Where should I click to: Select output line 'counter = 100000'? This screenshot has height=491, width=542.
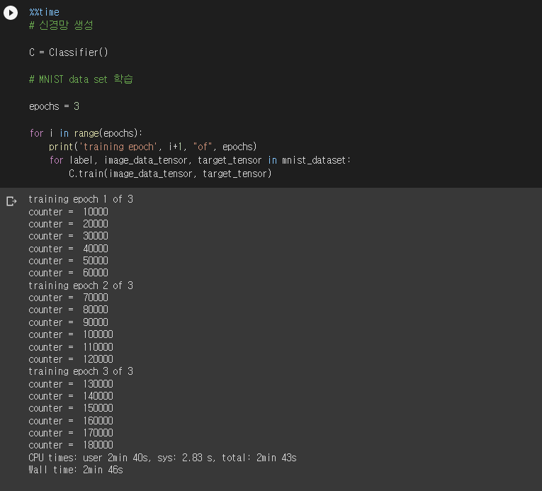[71, 334]
